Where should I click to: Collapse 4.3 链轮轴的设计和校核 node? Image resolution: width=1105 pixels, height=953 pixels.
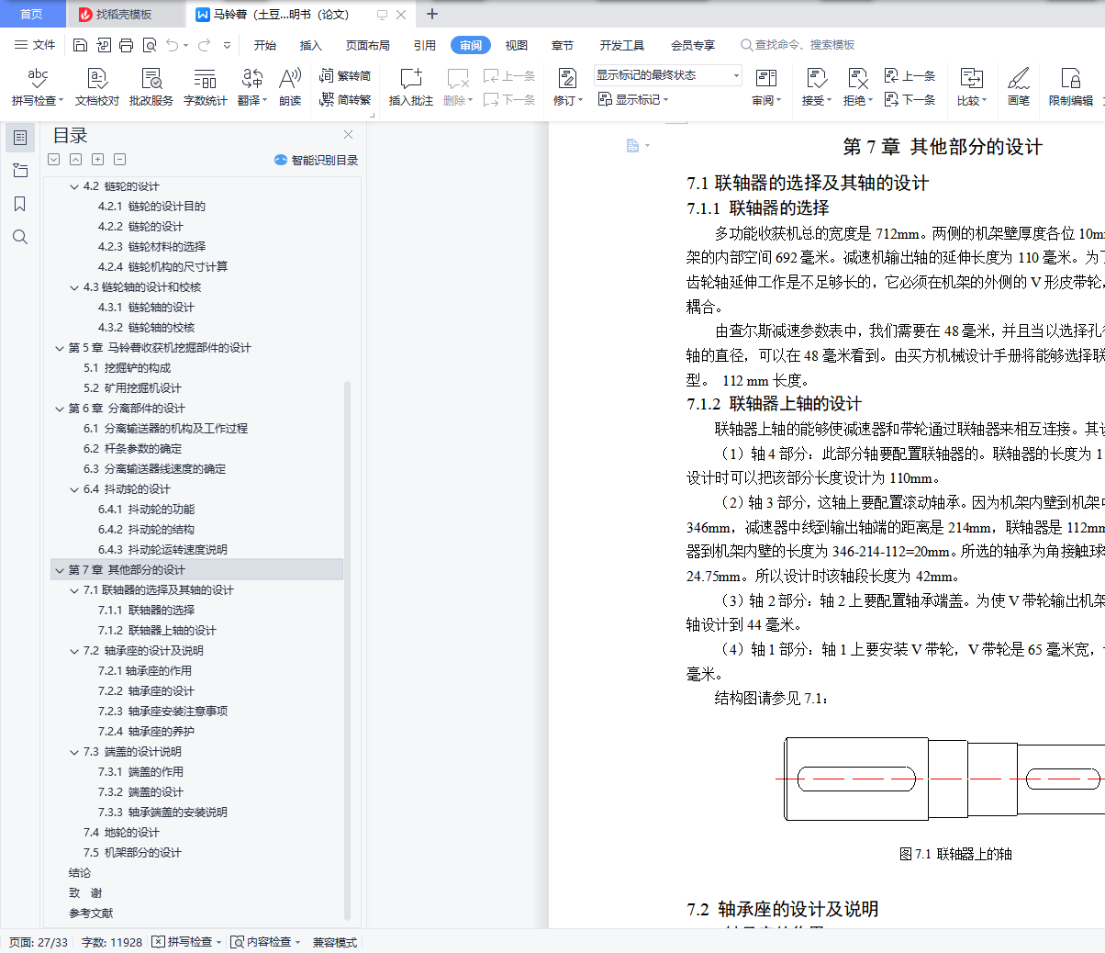(x=74, y=287)
